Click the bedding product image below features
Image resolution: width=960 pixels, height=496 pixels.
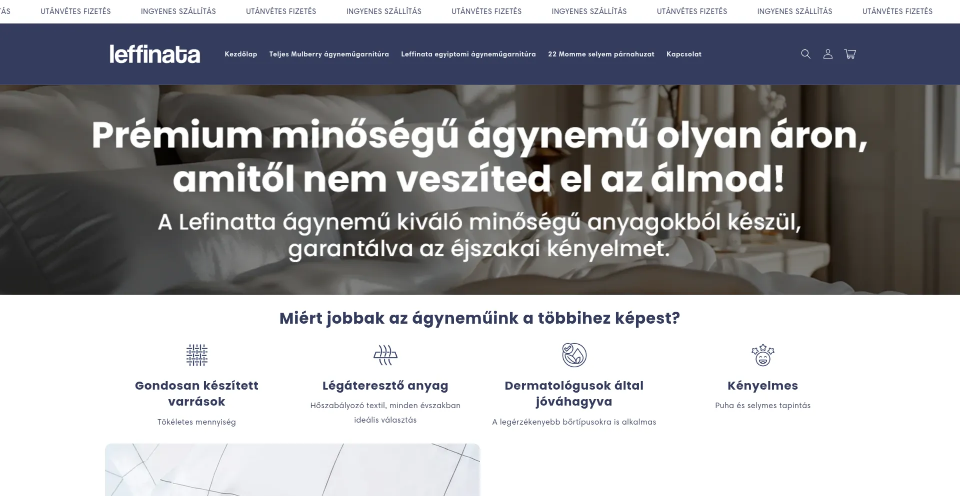click(x=292, y=470)
